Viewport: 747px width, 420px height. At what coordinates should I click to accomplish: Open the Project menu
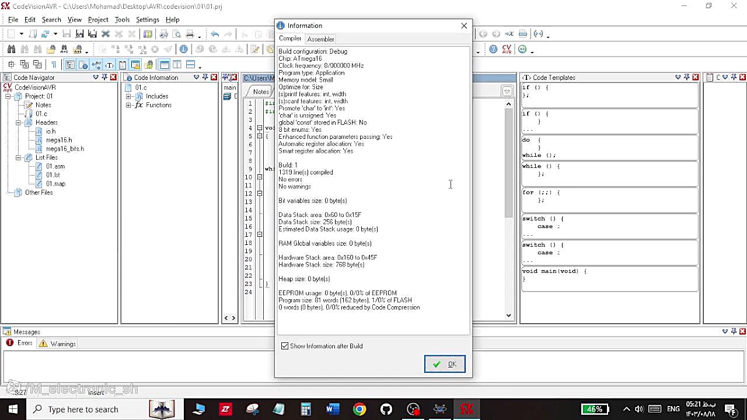[x=98, y=19]
